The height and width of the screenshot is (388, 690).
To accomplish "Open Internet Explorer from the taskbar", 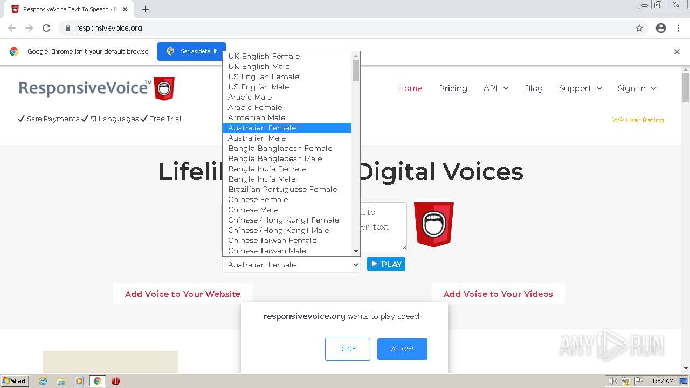I will point(43,381).
